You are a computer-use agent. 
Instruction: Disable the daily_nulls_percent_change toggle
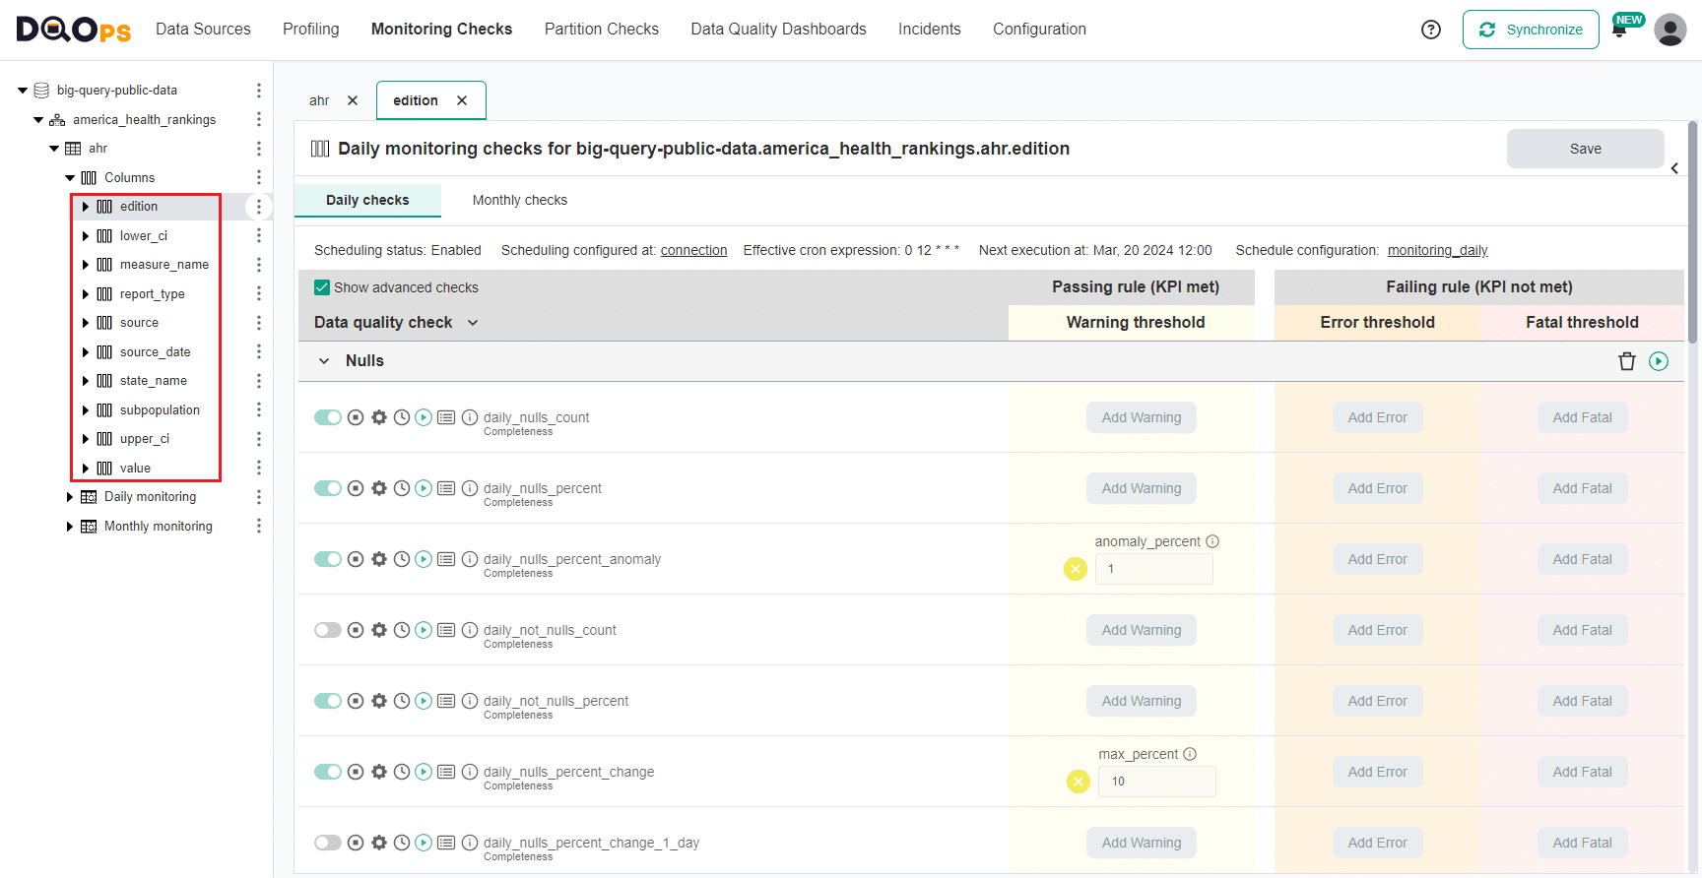click(328, 772)
